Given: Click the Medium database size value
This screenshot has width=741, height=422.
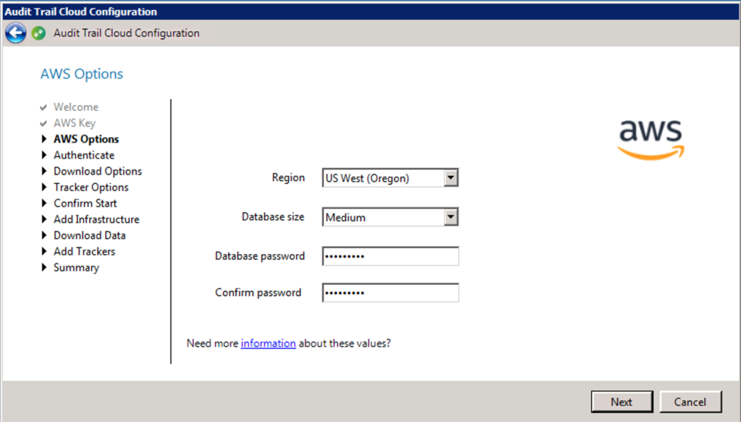Looking at the screenshot, I should (345, 217).
